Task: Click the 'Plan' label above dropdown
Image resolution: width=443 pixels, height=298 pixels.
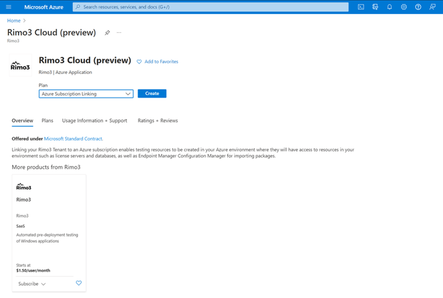Action: (x=43, y=85)
